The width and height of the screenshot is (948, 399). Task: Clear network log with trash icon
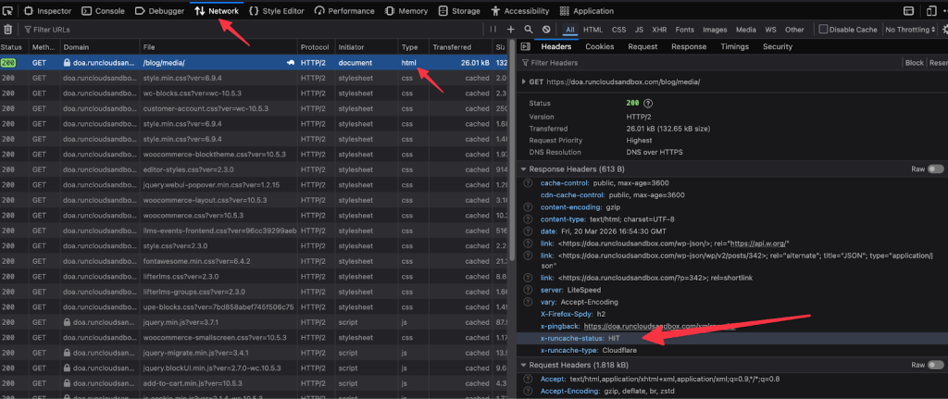pyautogui.click(x=7, y=29)
